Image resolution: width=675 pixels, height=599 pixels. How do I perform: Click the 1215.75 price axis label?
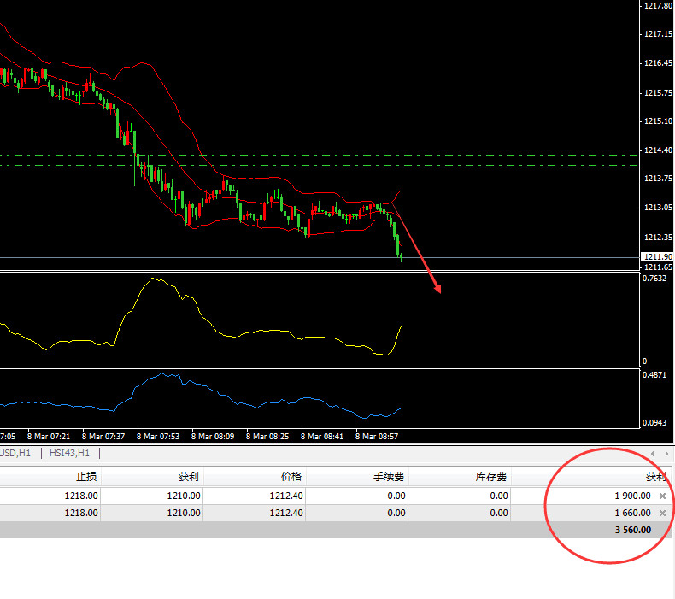click(658, 93)
